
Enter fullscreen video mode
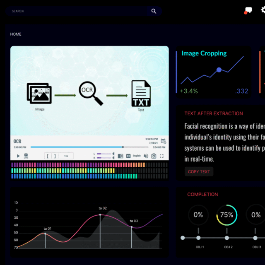(x=161, y=156)
